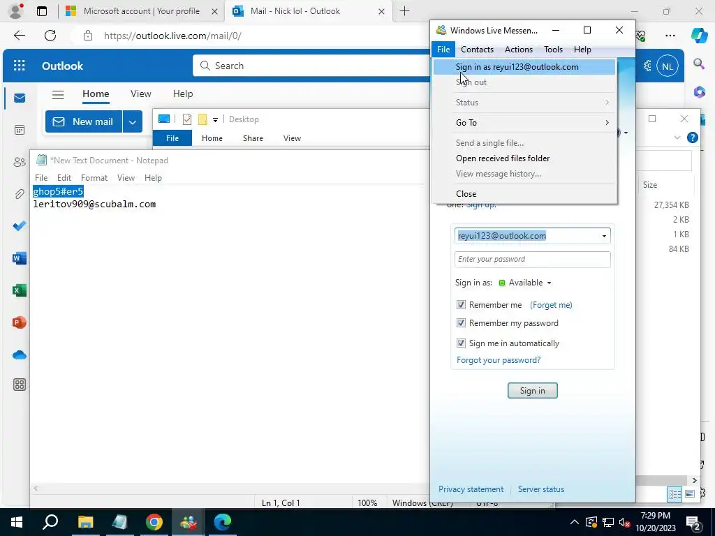
Task: Open the Share tab in Explorer
Action: (x=253, y=138)
